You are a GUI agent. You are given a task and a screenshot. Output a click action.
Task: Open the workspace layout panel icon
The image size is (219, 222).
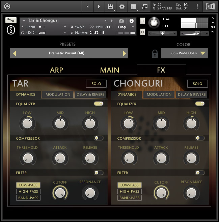click(x=133, y=6)
